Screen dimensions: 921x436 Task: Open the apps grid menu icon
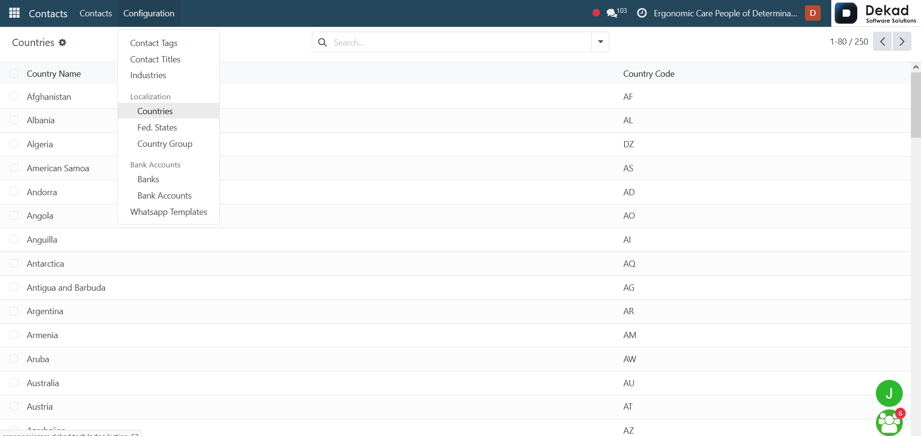(14, 13)
